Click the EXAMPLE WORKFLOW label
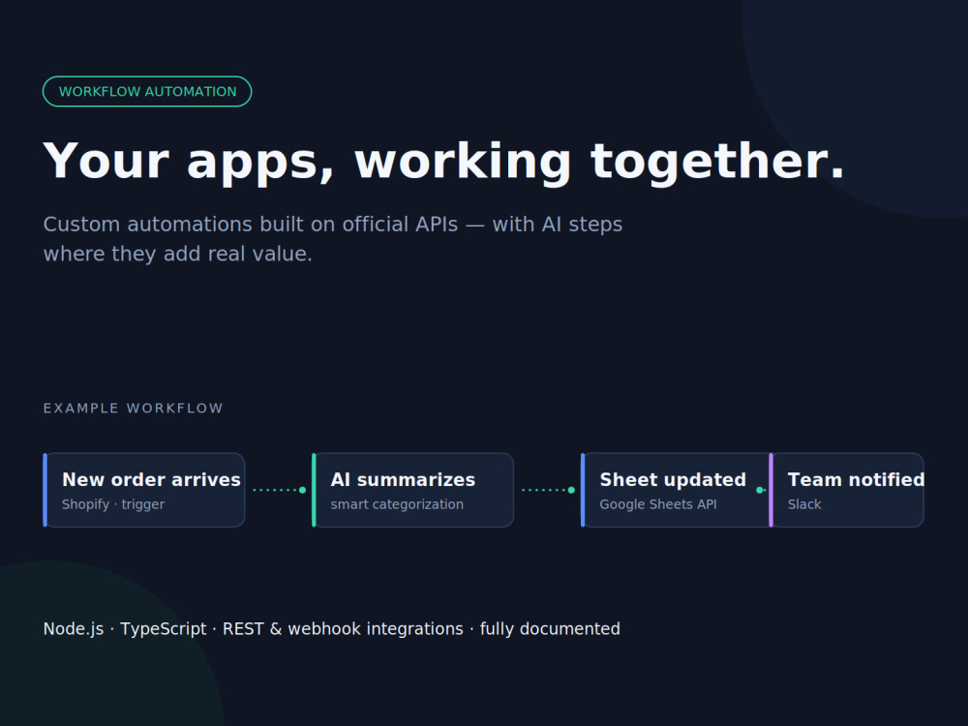 point(133,408)
